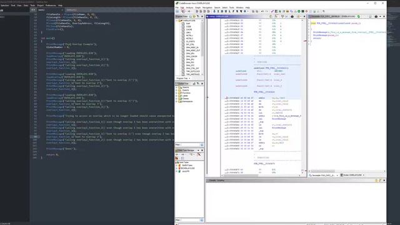Select the Bytes OVERLAY3.EXE tab

click(x=352, y=176)
